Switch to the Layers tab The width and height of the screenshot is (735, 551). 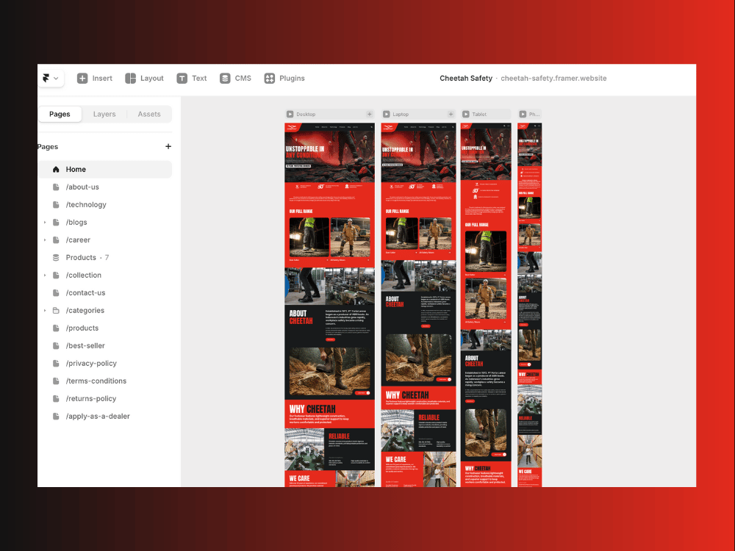[x=104, y=114]
